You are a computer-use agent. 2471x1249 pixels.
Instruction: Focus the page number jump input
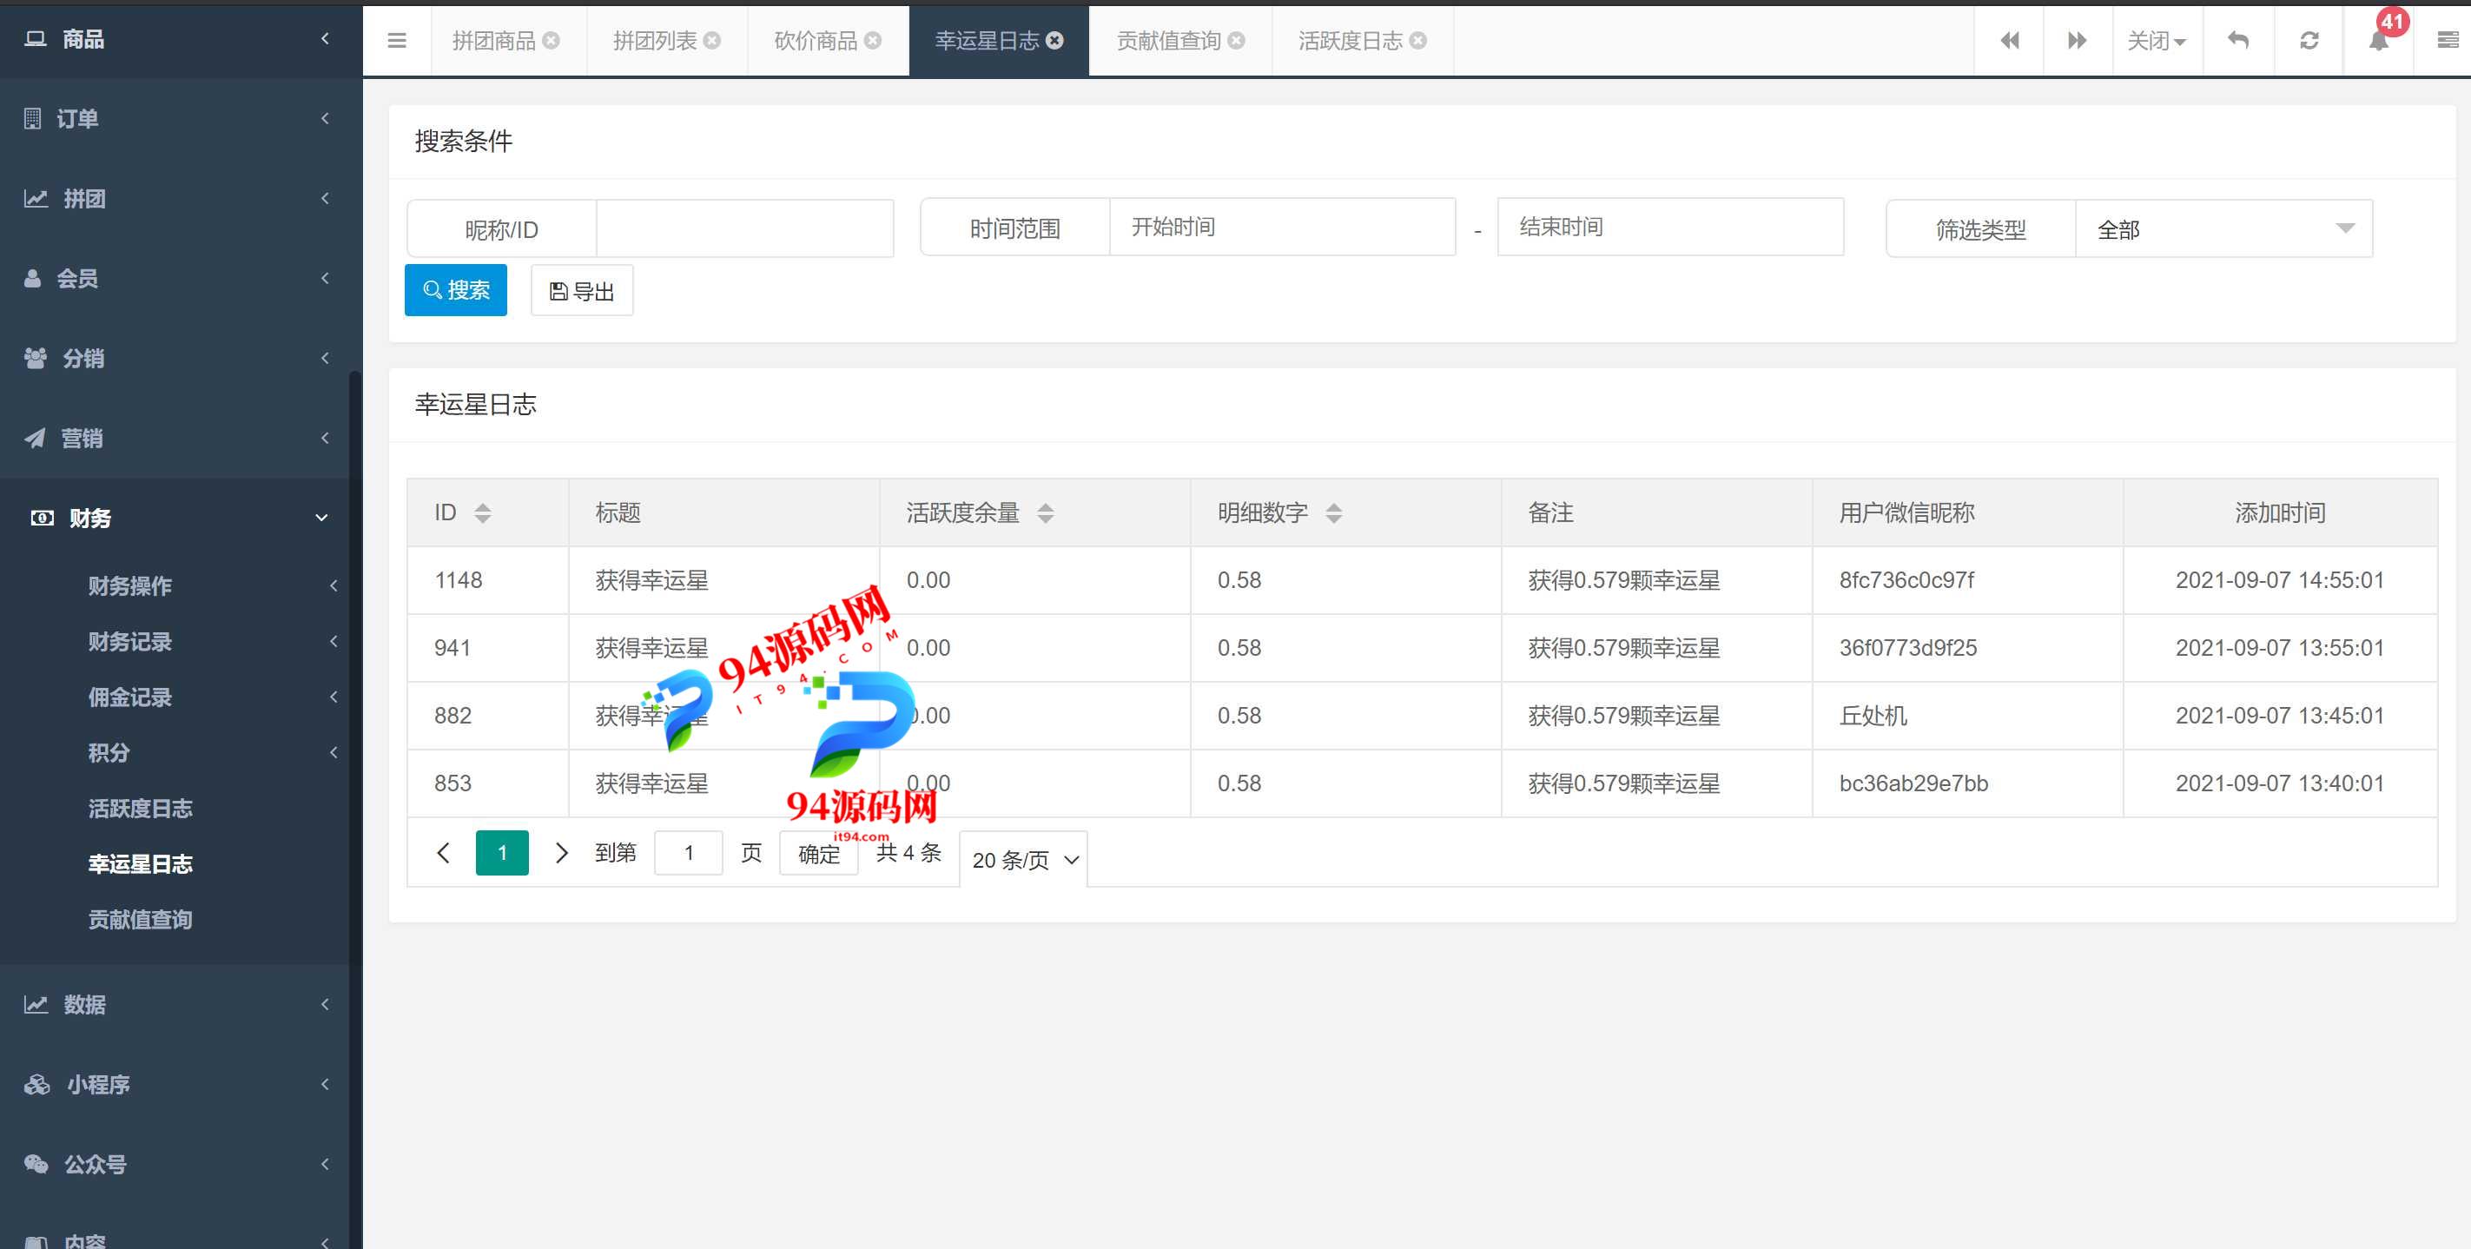(688, 853)
